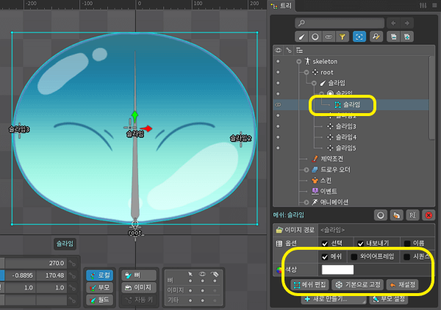Collapse the skeleton node
The image size is (441, 310).
pos(299,62)
